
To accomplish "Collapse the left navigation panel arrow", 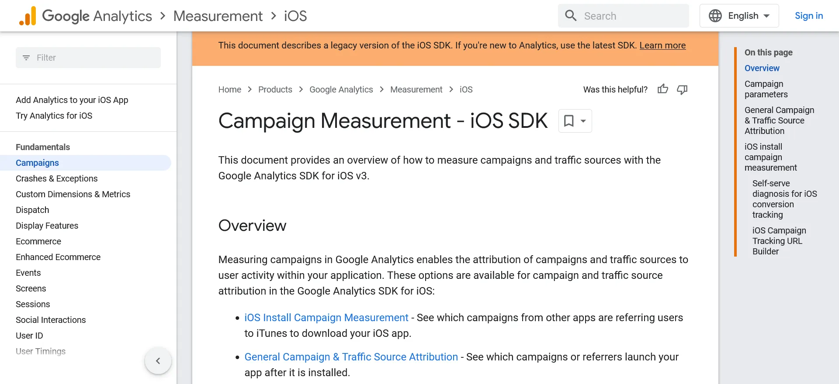I will point(158,361).
